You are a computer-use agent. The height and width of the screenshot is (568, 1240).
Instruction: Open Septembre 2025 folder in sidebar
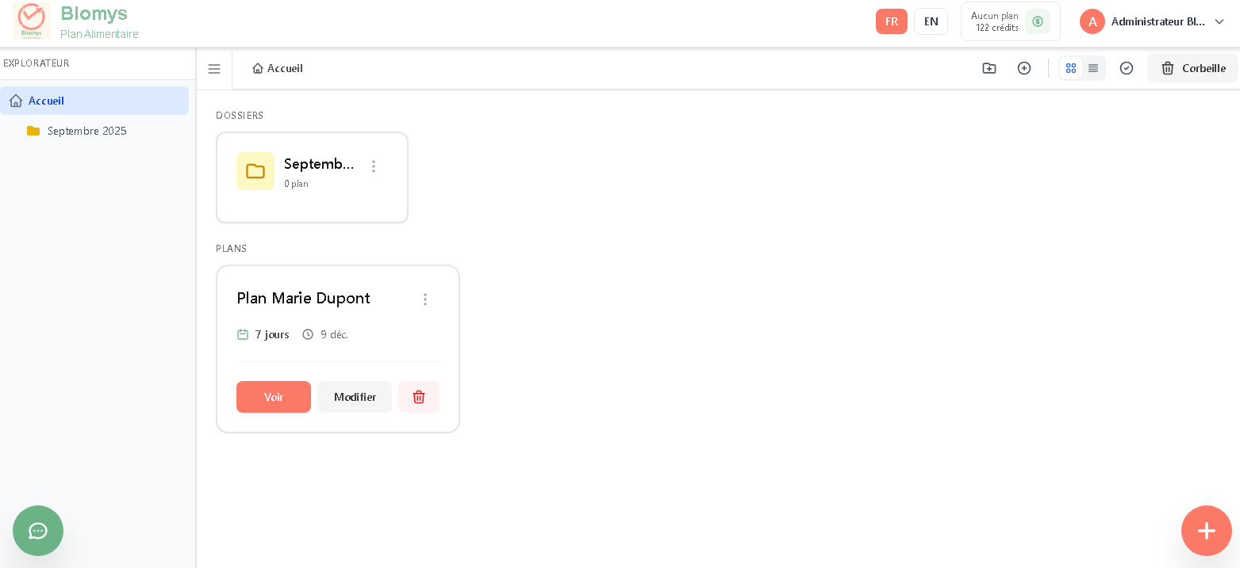click(86, 131)
